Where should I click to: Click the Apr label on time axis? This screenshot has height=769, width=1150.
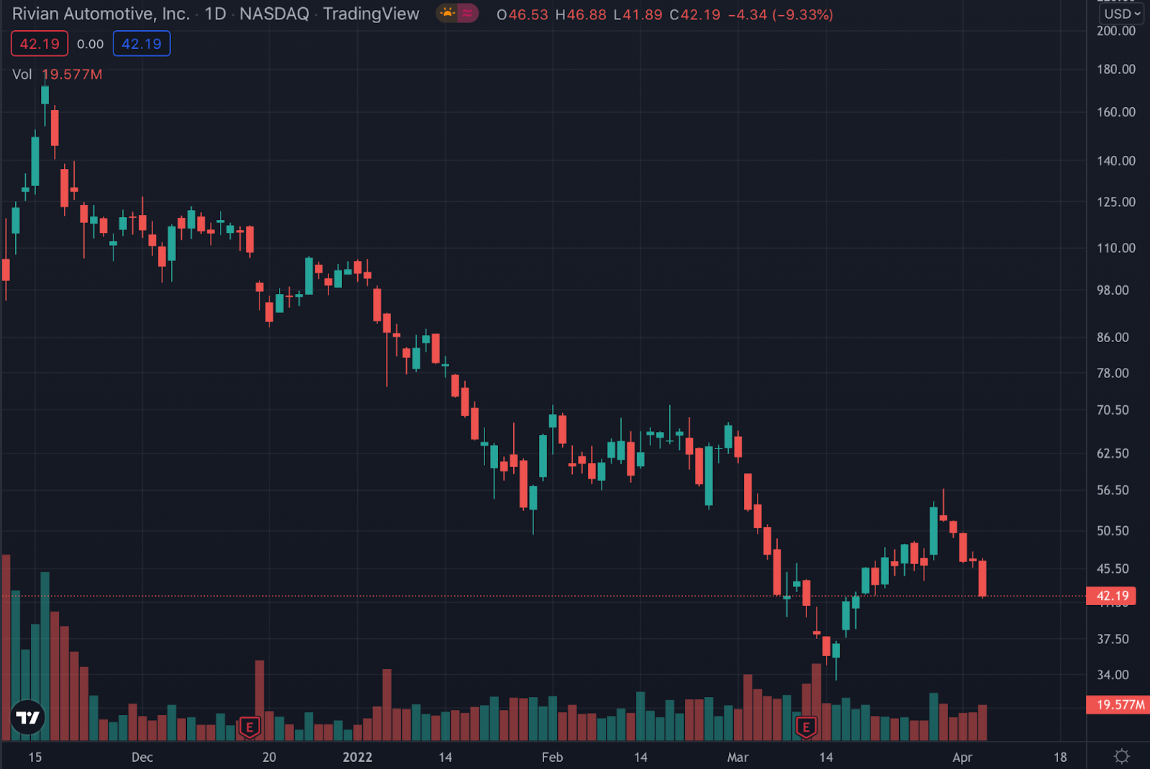(x=962, y=757)
